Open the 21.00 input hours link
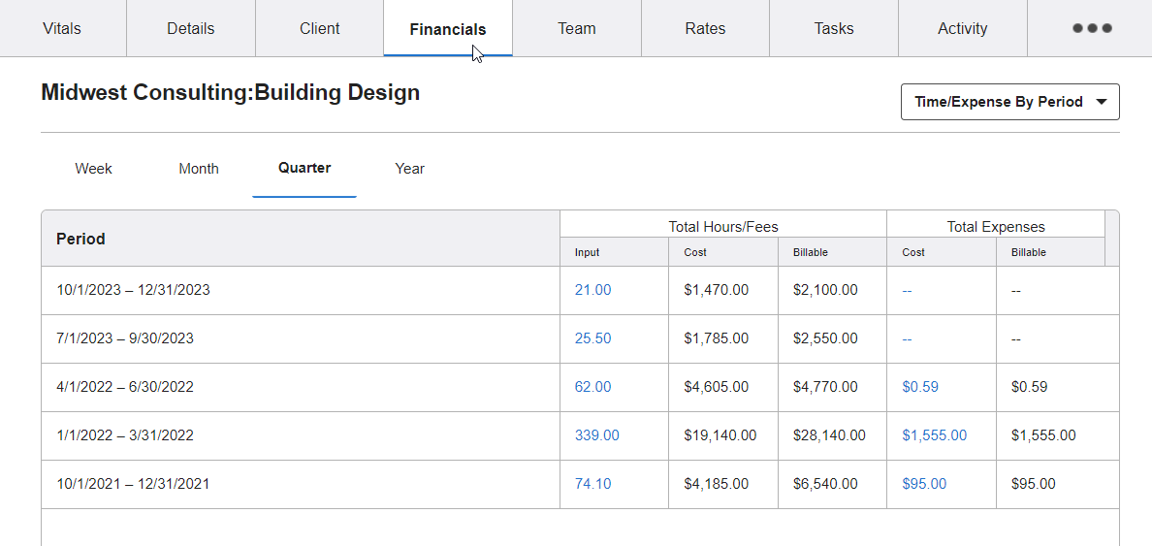 point(592,290)
